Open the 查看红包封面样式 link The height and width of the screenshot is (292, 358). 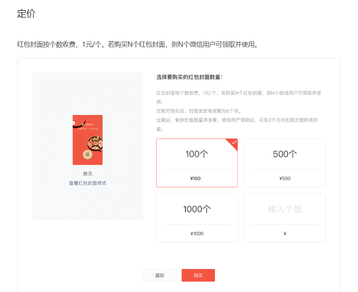pos(88,183)
